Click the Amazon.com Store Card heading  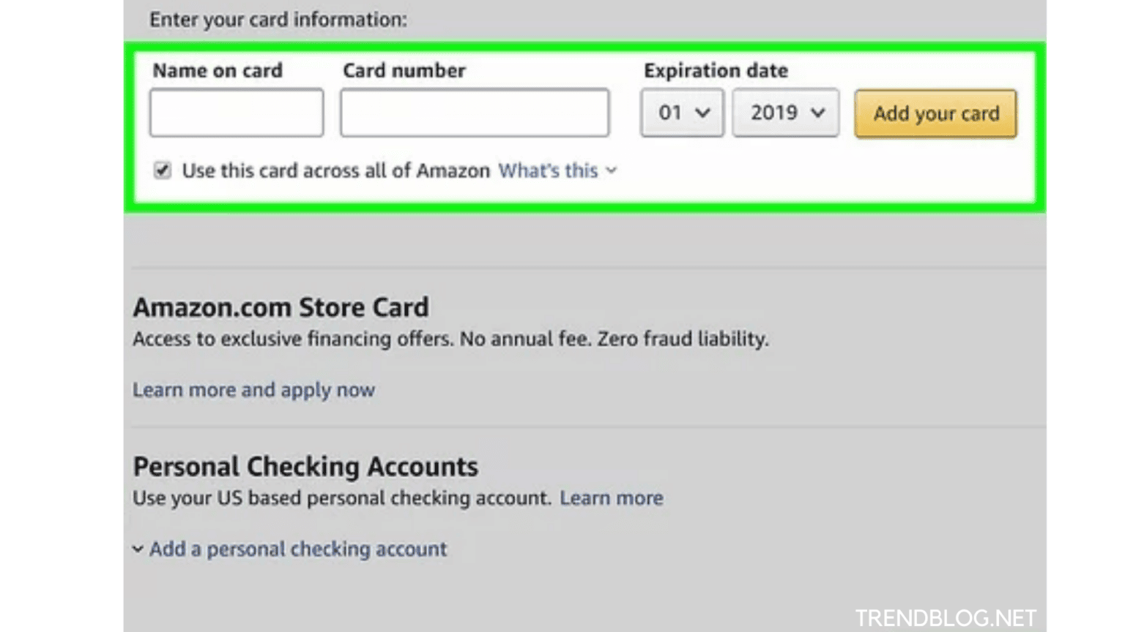coord(281,307)
